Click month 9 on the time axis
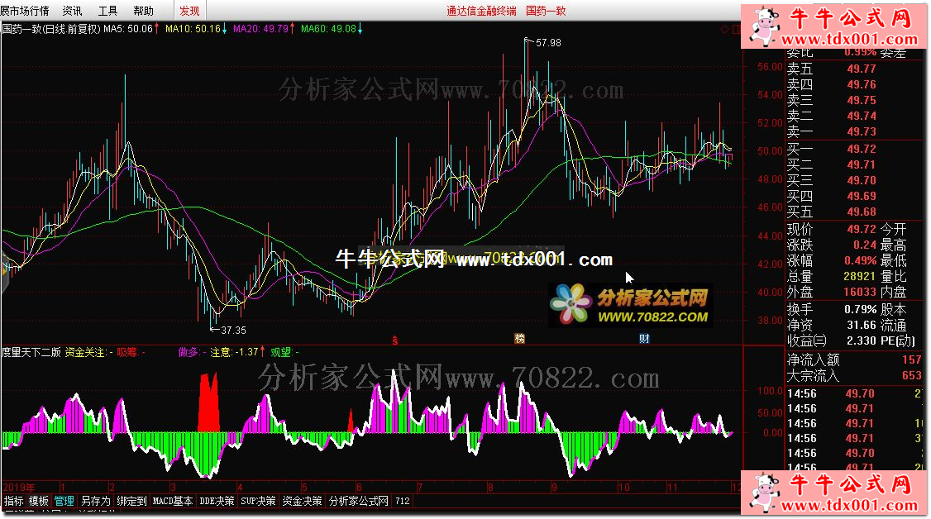Image resolution: width=931 pixels, height=519 pixels. (x=553, y=488)
